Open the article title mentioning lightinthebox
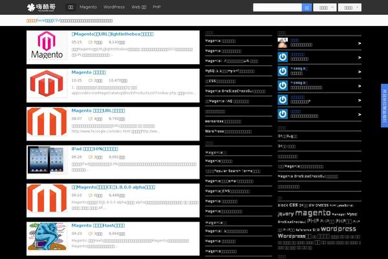388x259 pixels. (x=113, y=34)
